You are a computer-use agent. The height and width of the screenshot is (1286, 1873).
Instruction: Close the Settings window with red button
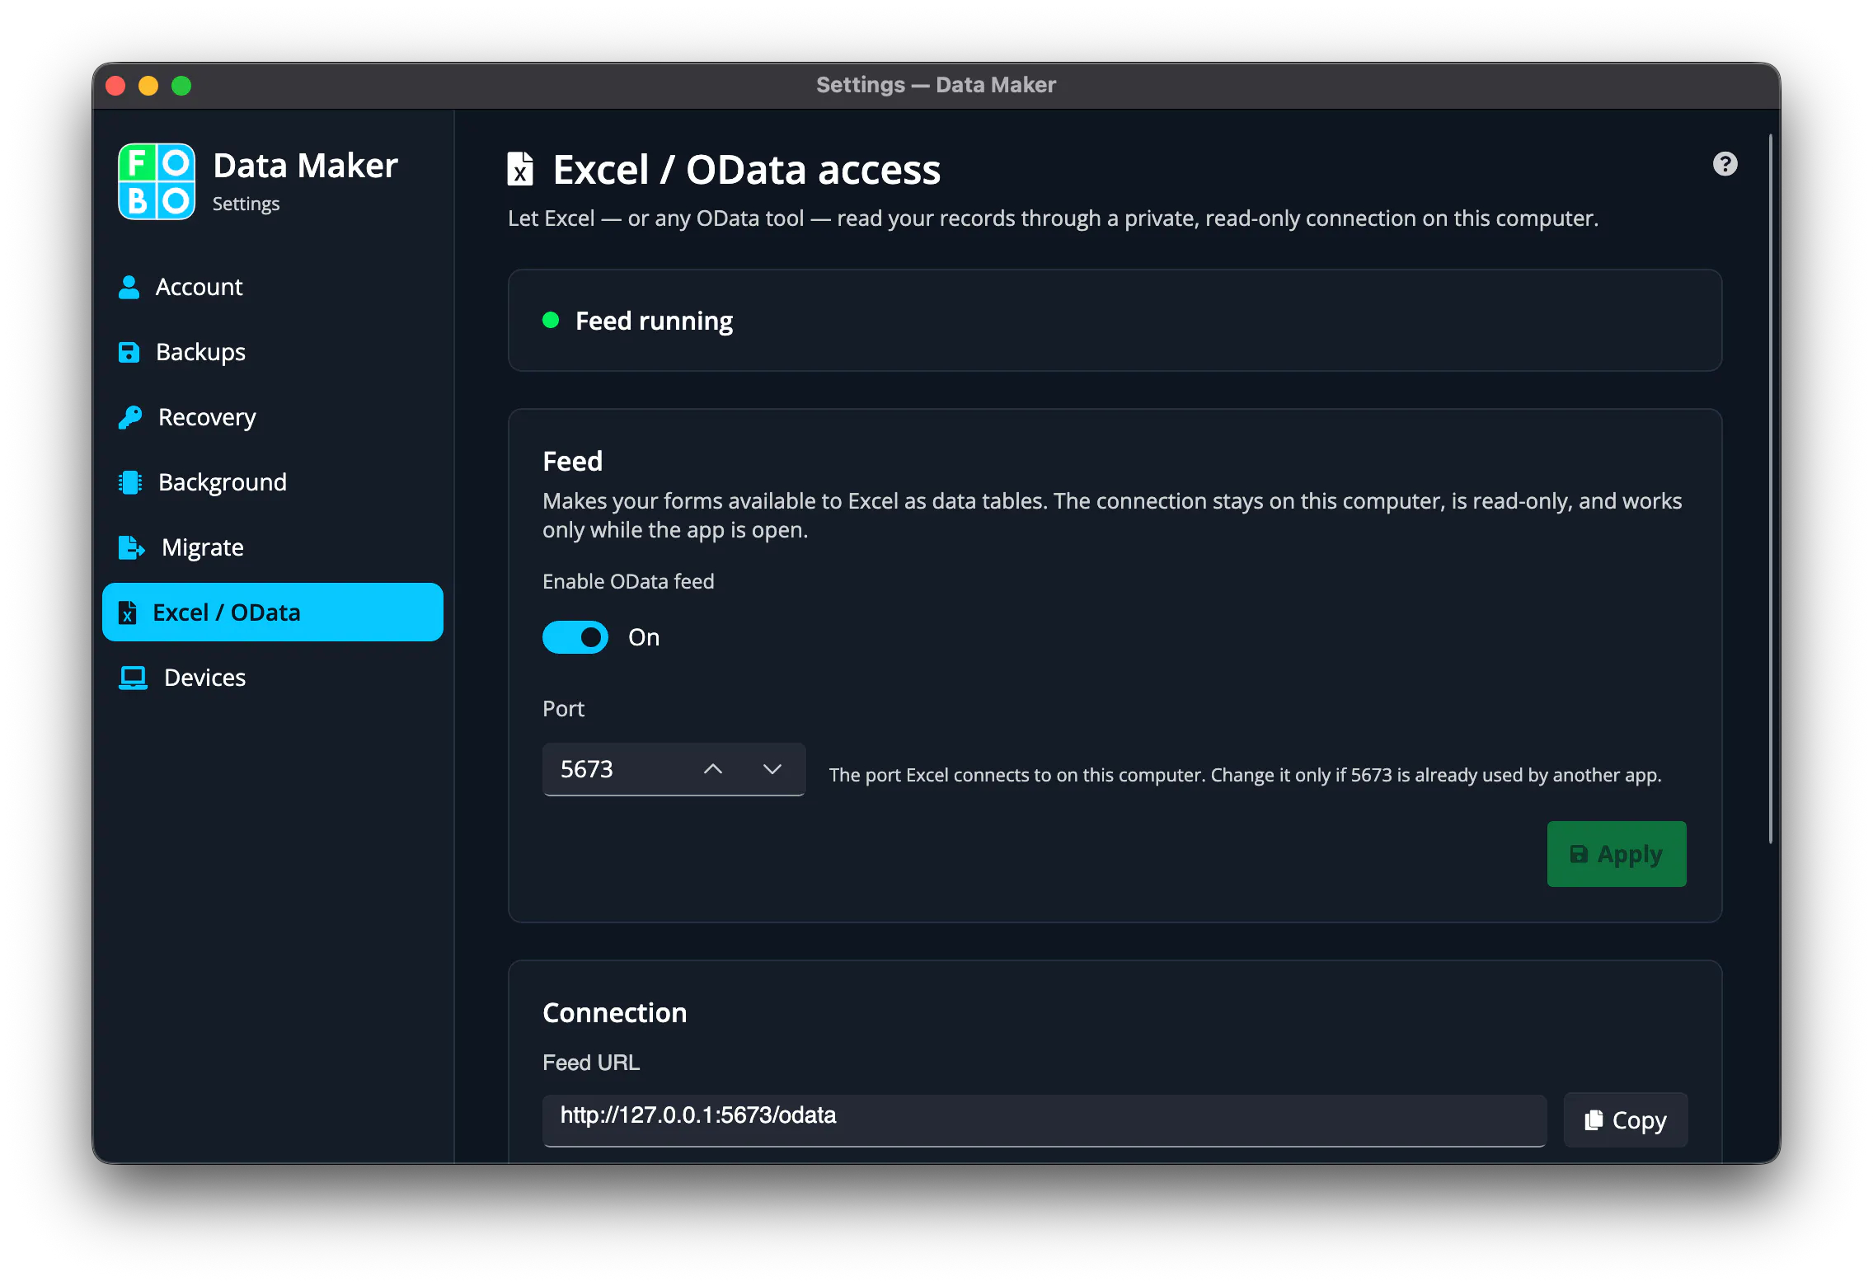pyautogui.click(x=115, y=86)
